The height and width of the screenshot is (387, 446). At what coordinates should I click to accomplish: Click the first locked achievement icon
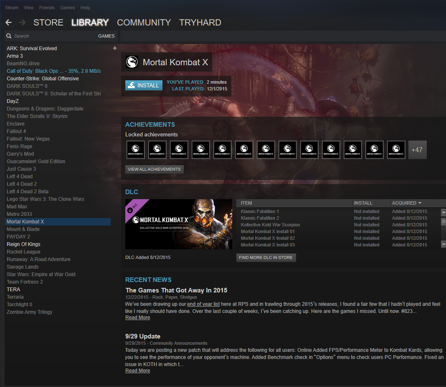click(135, 150)
